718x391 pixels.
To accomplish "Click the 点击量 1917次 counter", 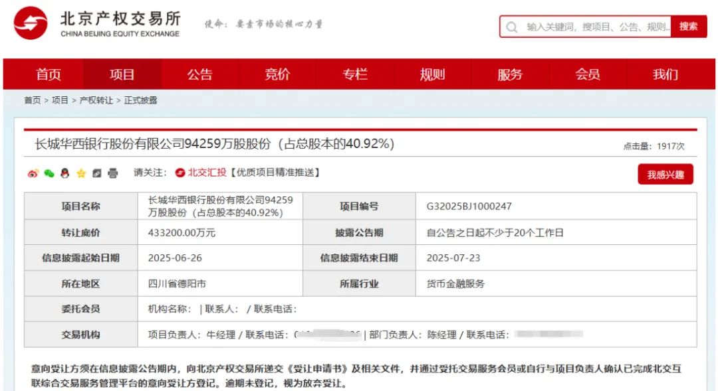I will [x=654, y=146].
